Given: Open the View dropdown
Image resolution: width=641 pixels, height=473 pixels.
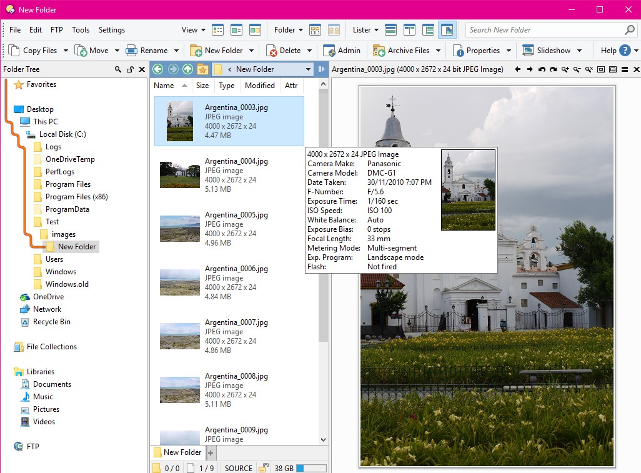Looking at the screenshot, I should coord(194,29).
